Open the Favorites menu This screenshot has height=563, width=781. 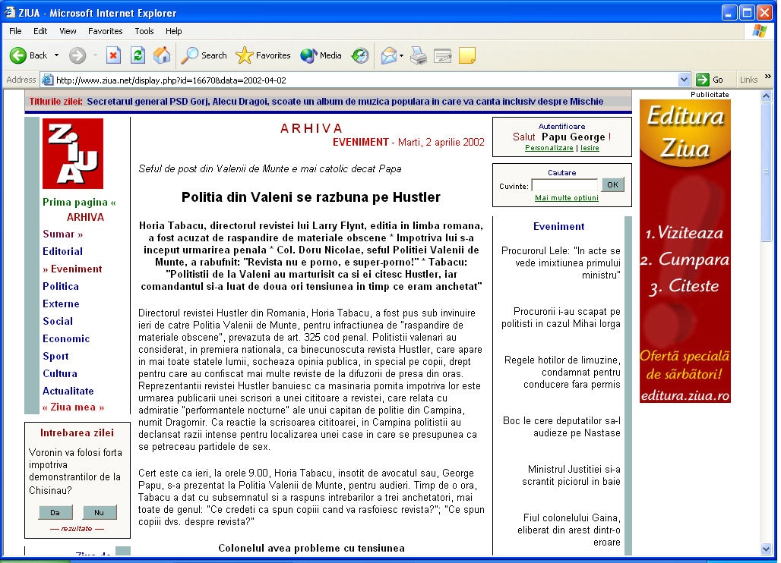click(x=105, y=31)
